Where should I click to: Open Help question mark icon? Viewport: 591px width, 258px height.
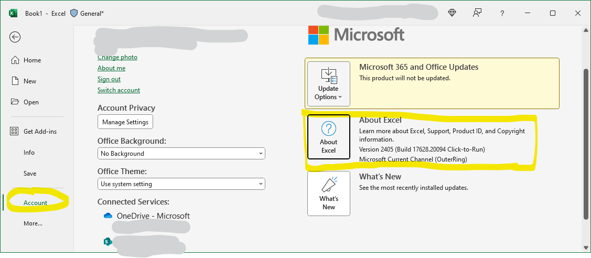point(502,13)
